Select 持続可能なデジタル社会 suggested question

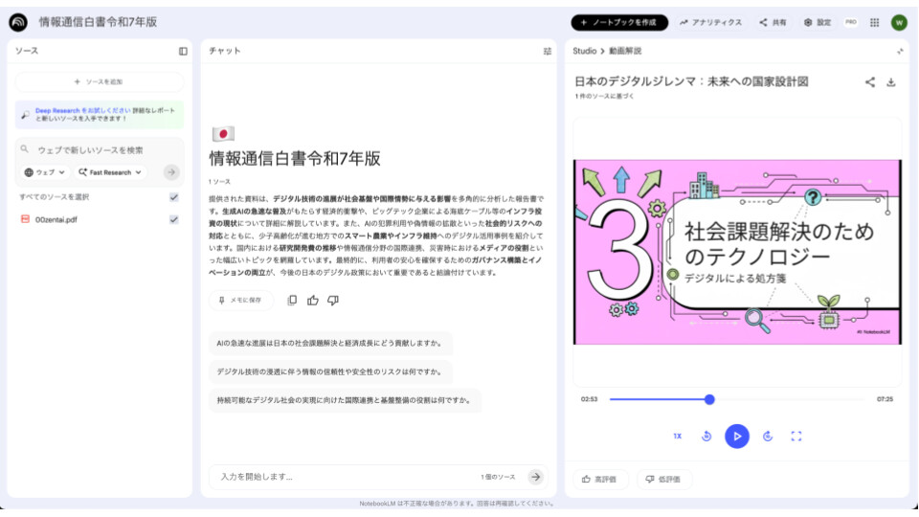click(x=345, y=400)
